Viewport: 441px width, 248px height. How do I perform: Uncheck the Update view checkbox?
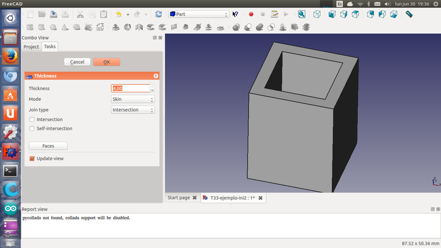[x=32, y=159]
